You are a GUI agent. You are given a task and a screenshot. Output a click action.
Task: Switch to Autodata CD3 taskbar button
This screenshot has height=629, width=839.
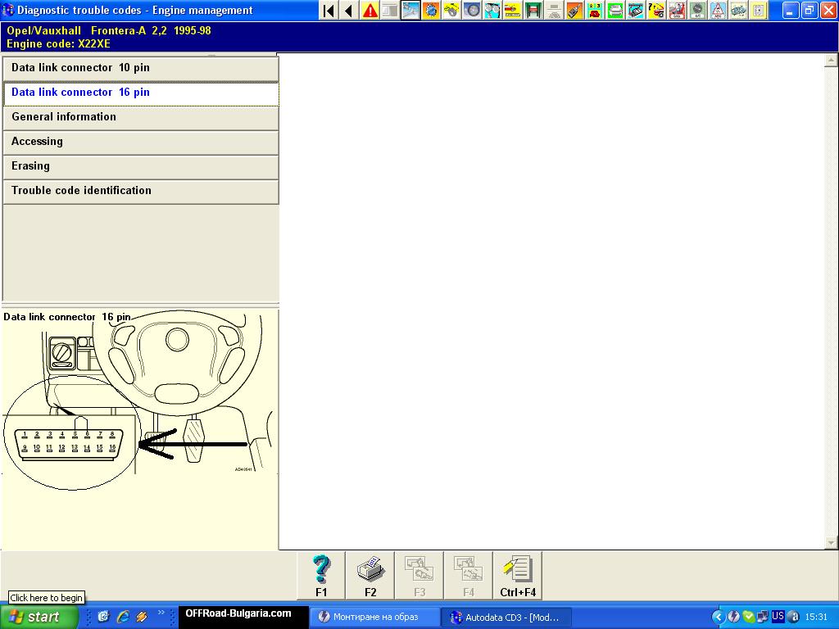click(506, 618)
